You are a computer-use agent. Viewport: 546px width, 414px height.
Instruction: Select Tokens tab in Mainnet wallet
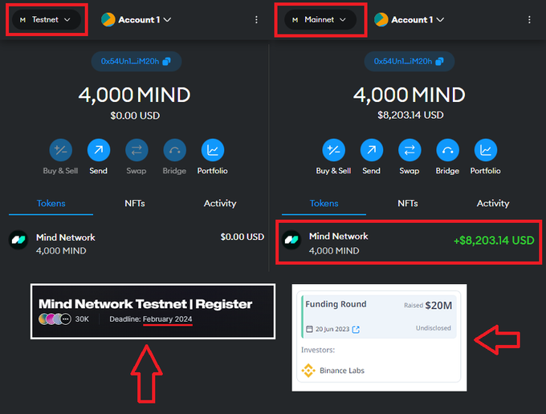pos(324,204)
